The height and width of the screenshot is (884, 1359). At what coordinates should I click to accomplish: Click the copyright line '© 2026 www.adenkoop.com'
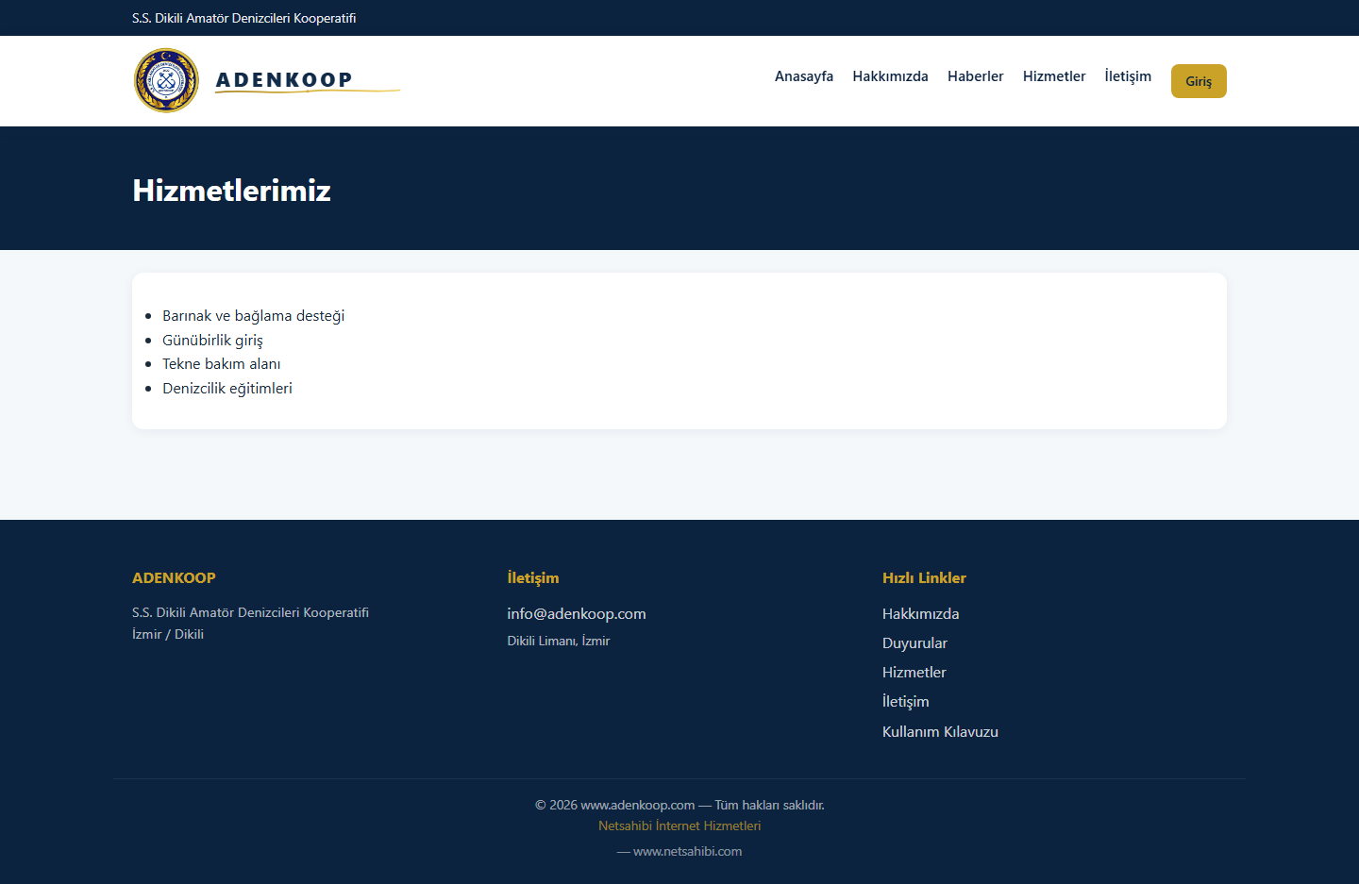[x=615, y=805]
